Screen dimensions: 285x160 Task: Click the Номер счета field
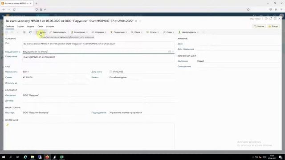coord(55,72)
